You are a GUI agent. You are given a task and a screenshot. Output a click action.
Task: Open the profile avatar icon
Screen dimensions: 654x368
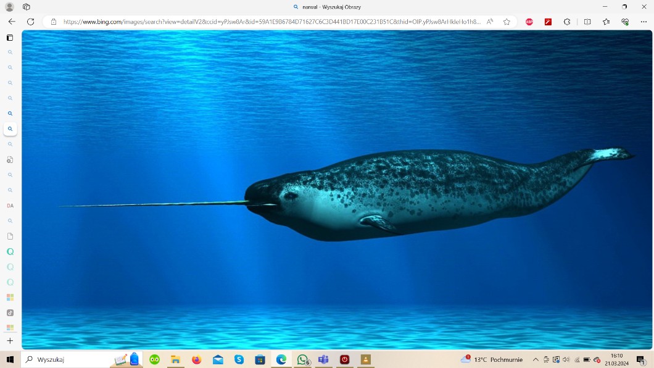[x=9, y=7]
